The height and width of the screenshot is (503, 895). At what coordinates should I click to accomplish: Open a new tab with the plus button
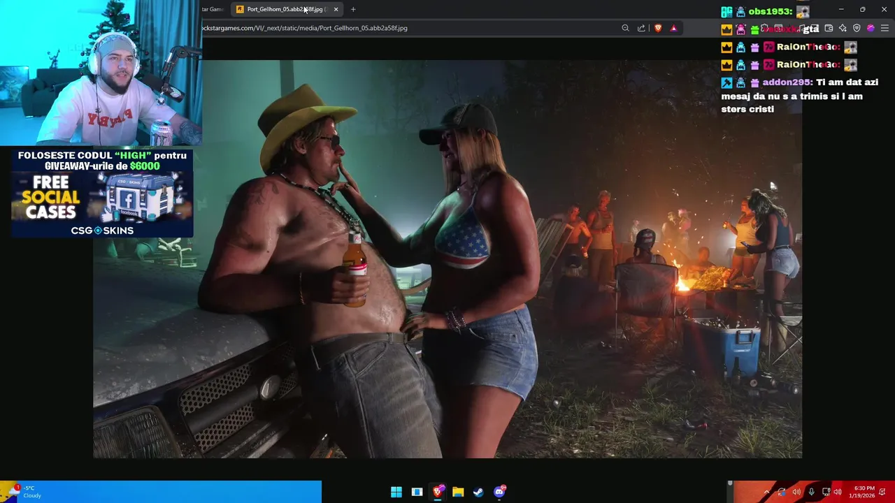[x=353, y=9]
